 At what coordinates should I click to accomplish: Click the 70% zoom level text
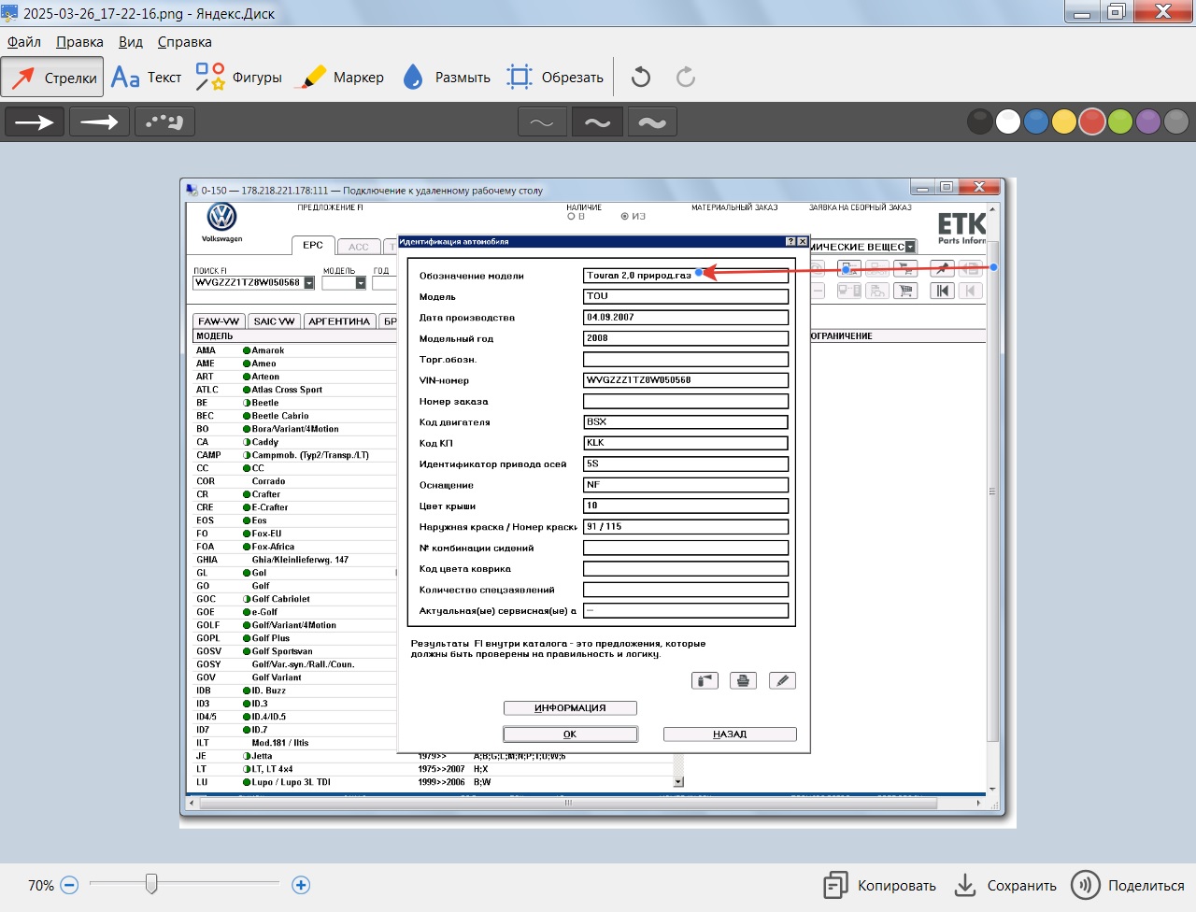coord(41,886)
